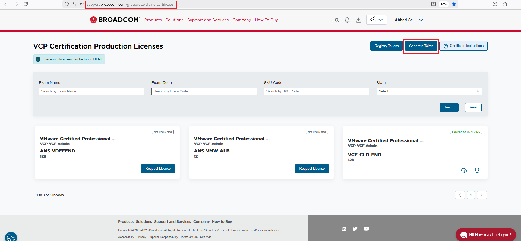Open Support and Services top menu
521x241 pixels.
pos(208,20)
